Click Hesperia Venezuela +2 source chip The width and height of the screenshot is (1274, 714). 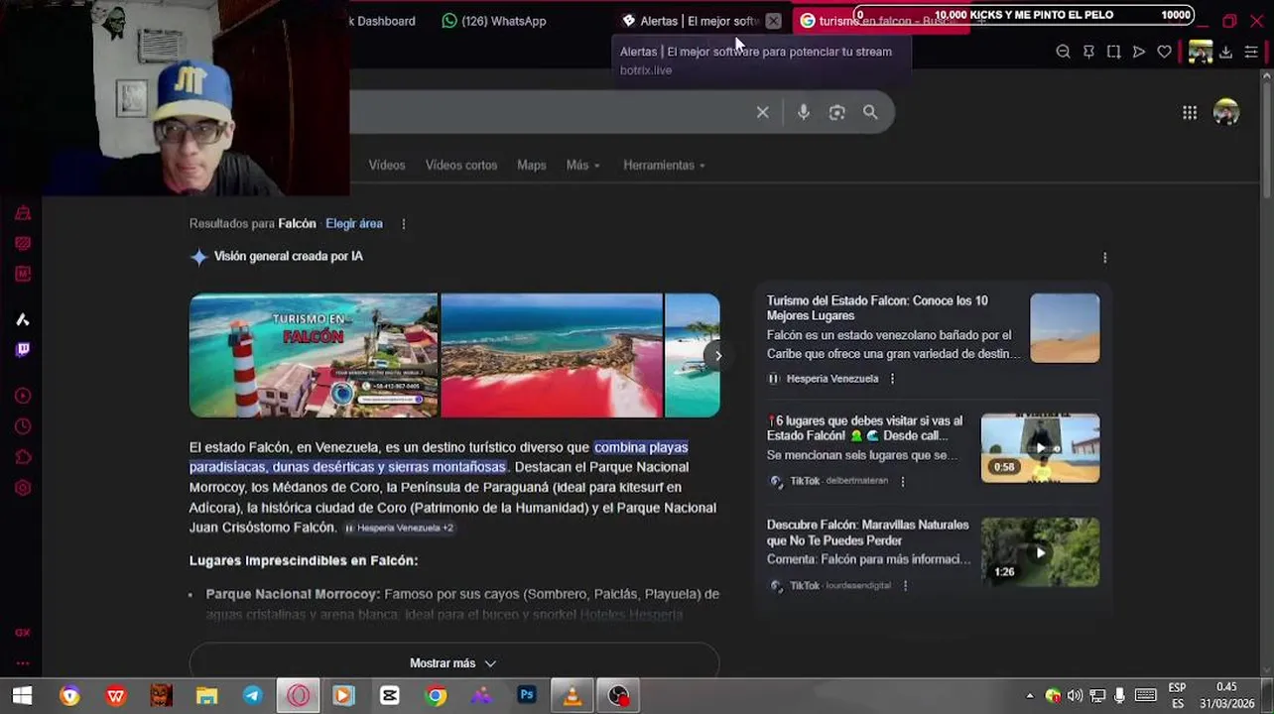[399, 529]
